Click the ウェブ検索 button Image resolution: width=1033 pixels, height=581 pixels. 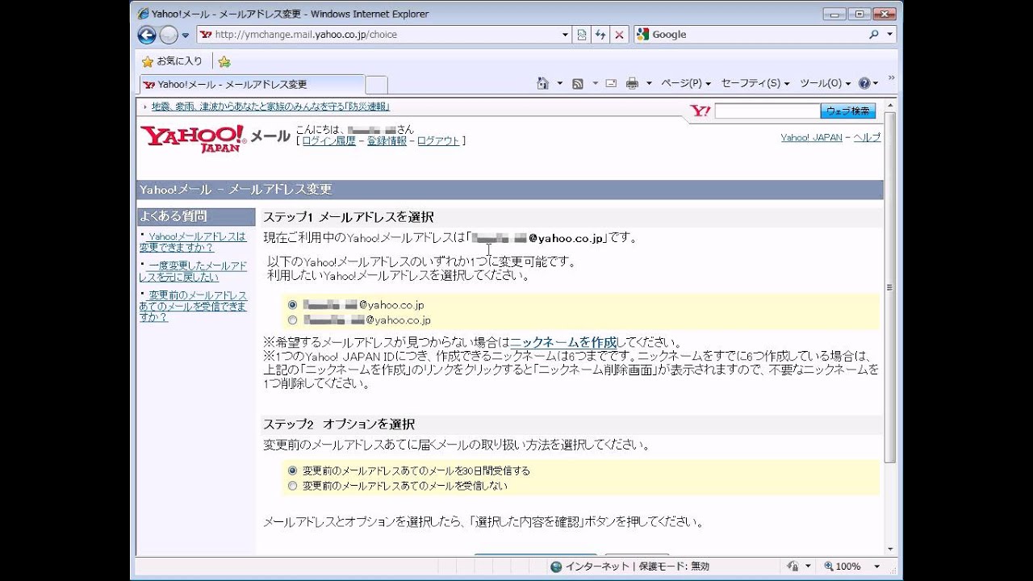point(848,111)
